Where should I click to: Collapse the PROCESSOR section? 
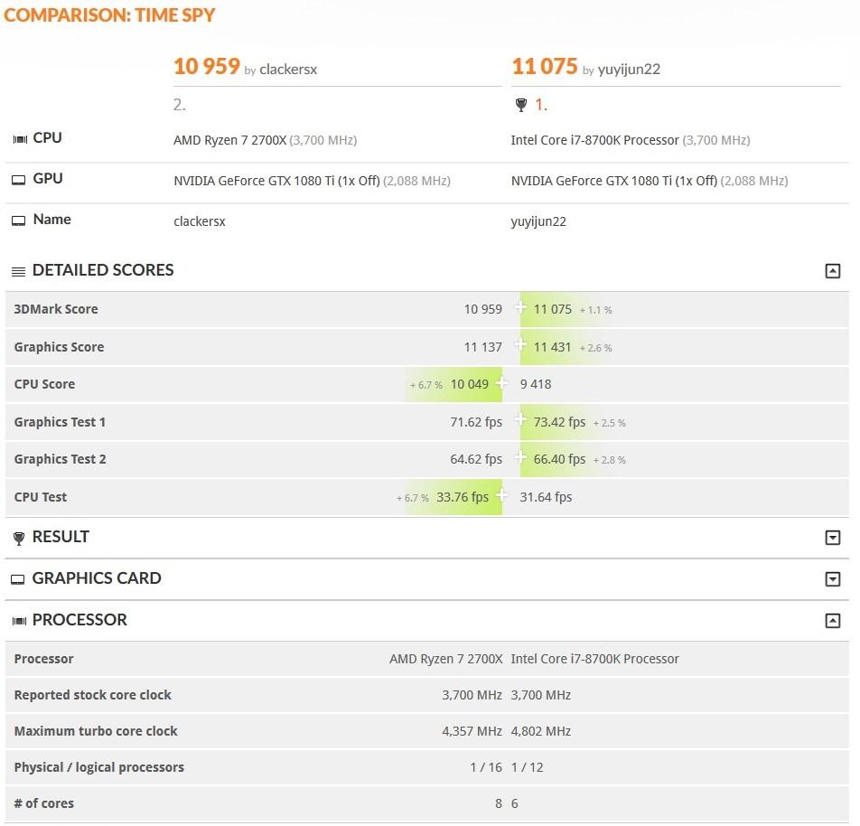click(834, 620)
